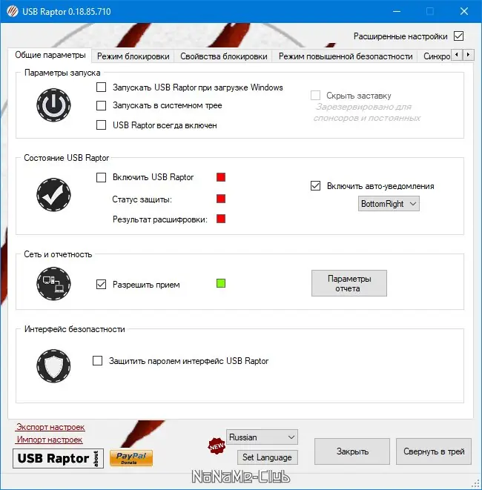Click the 'Результат расшифровки:' label
Image resolution: width=482 pixels, height=490 pixels.
(x=159, y=219)
